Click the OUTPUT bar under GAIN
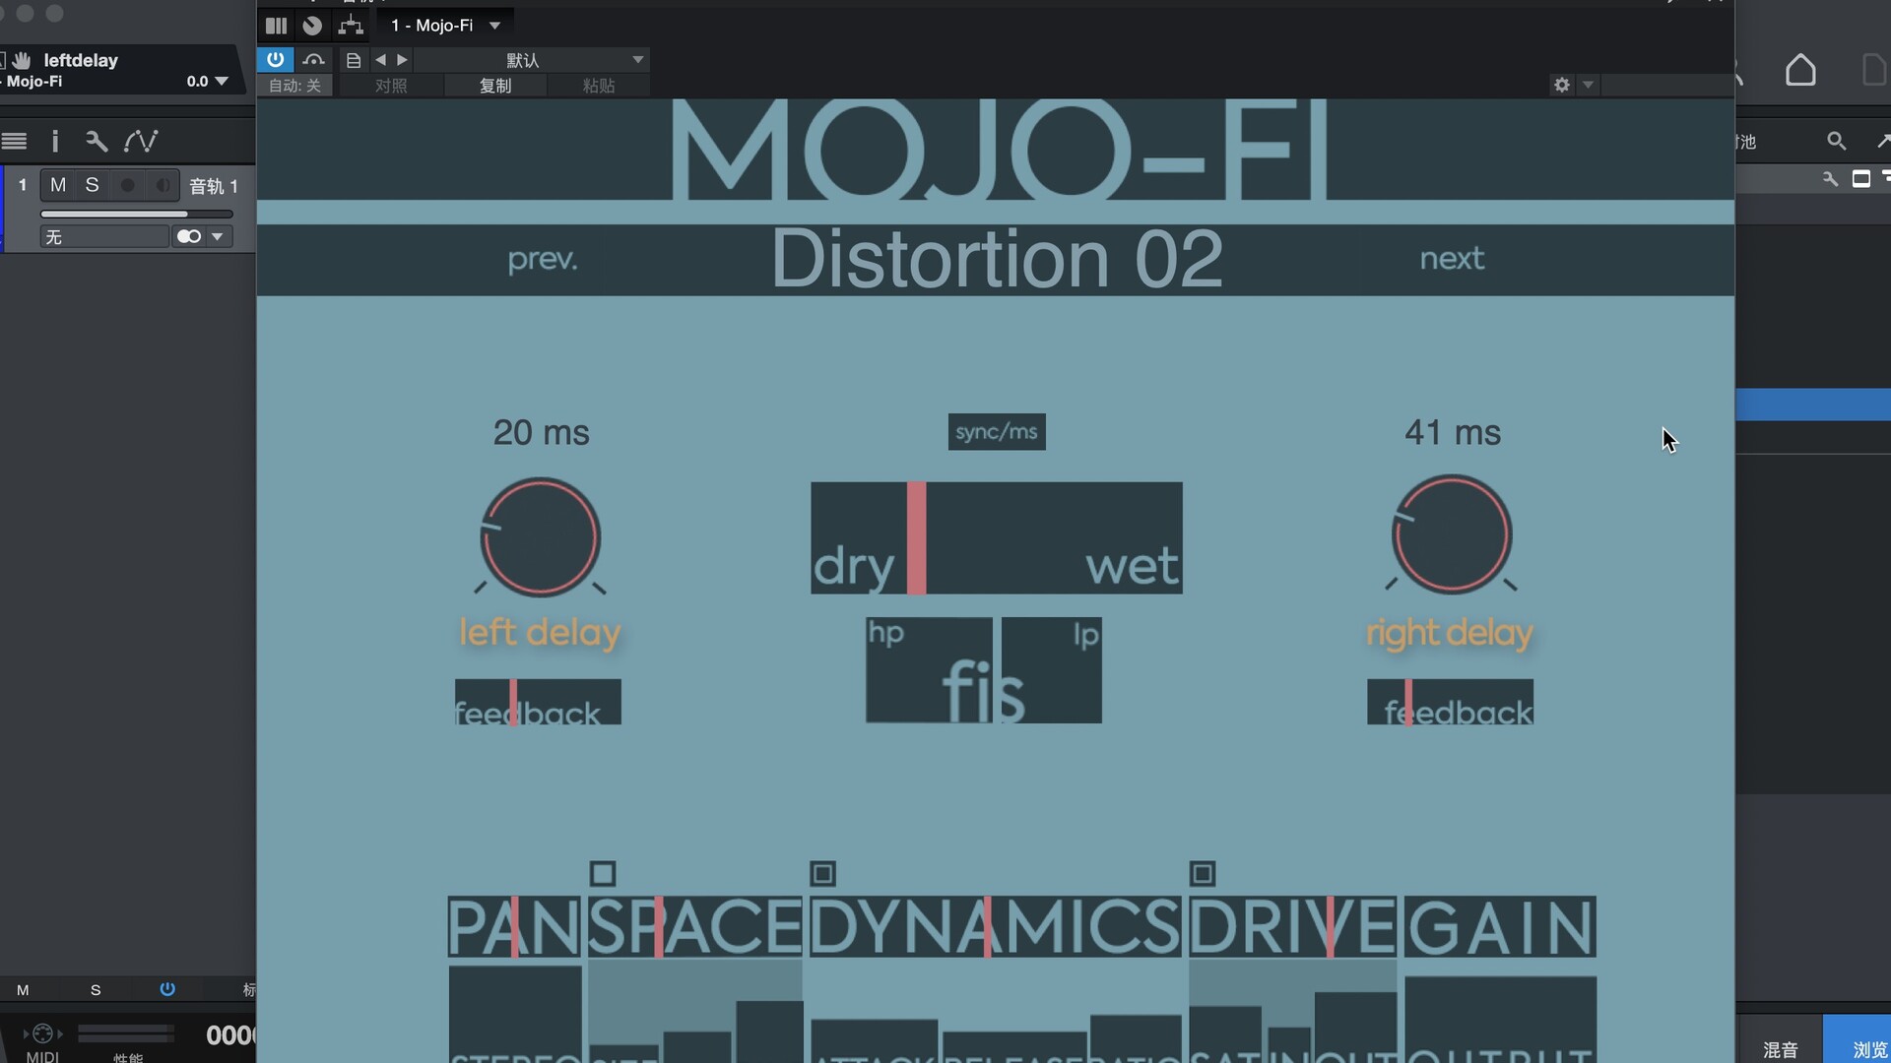Viewport: 1891px width, 1063px height. click(x=1500, y=1019)
